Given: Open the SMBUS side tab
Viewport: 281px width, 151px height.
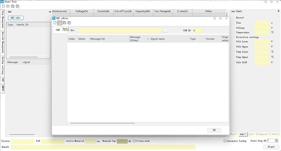Looking at the screenshot, I should pyautogui.click(x=3, y=88).
